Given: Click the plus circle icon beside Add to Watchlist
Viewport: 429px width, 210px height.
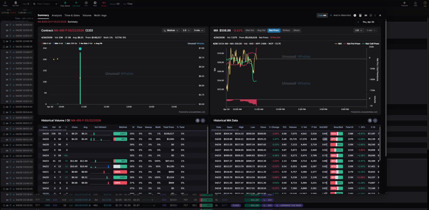Looking at the screenshot, I should coord(355,16).
